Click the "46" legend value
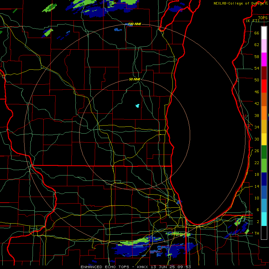Screen dimensions: 269x269 [x=257, y=92]
